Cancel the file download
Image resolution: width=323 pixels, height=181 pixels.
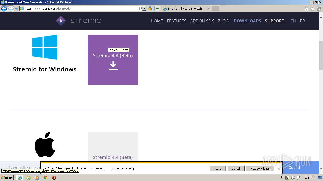pos(236,169)
